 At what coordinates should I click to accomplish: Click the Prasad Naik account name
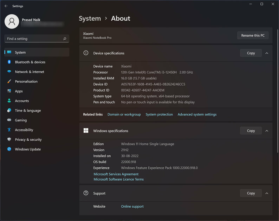pos(31,20)
